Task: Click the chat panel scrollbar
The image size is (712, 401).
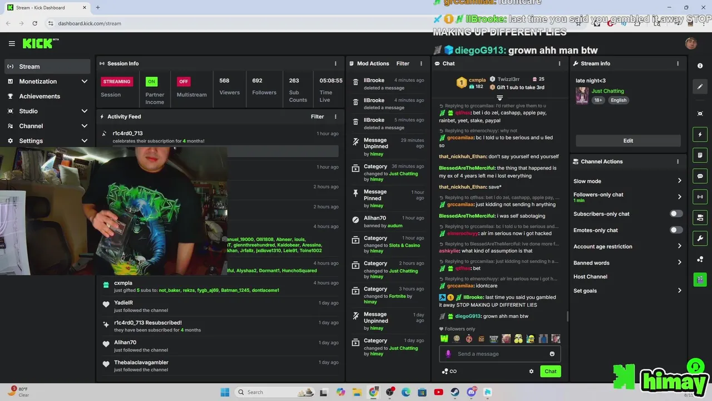Action: coord(567,316)
